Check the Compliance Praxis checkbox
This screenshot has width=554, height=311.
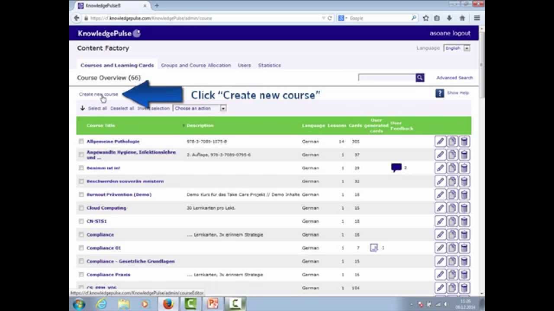(x=81, y=275)
